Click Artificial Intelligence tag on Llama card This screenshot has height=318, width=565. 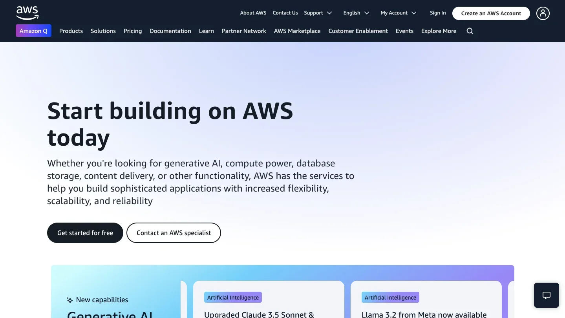[390, 298]
